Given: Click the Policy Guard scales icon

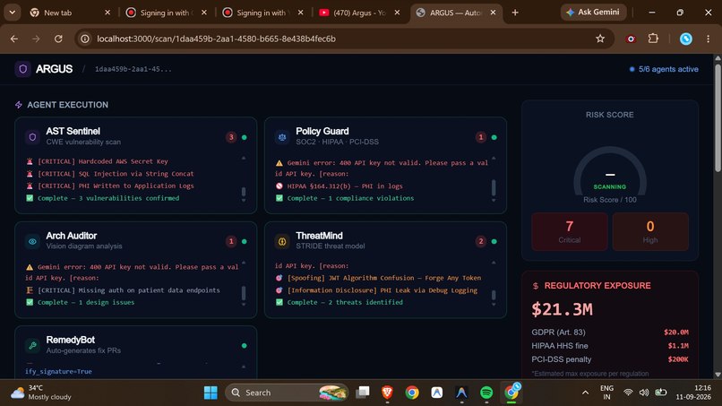Looking at the screenshot, I should pyautogui.click(x=282, y=137).
